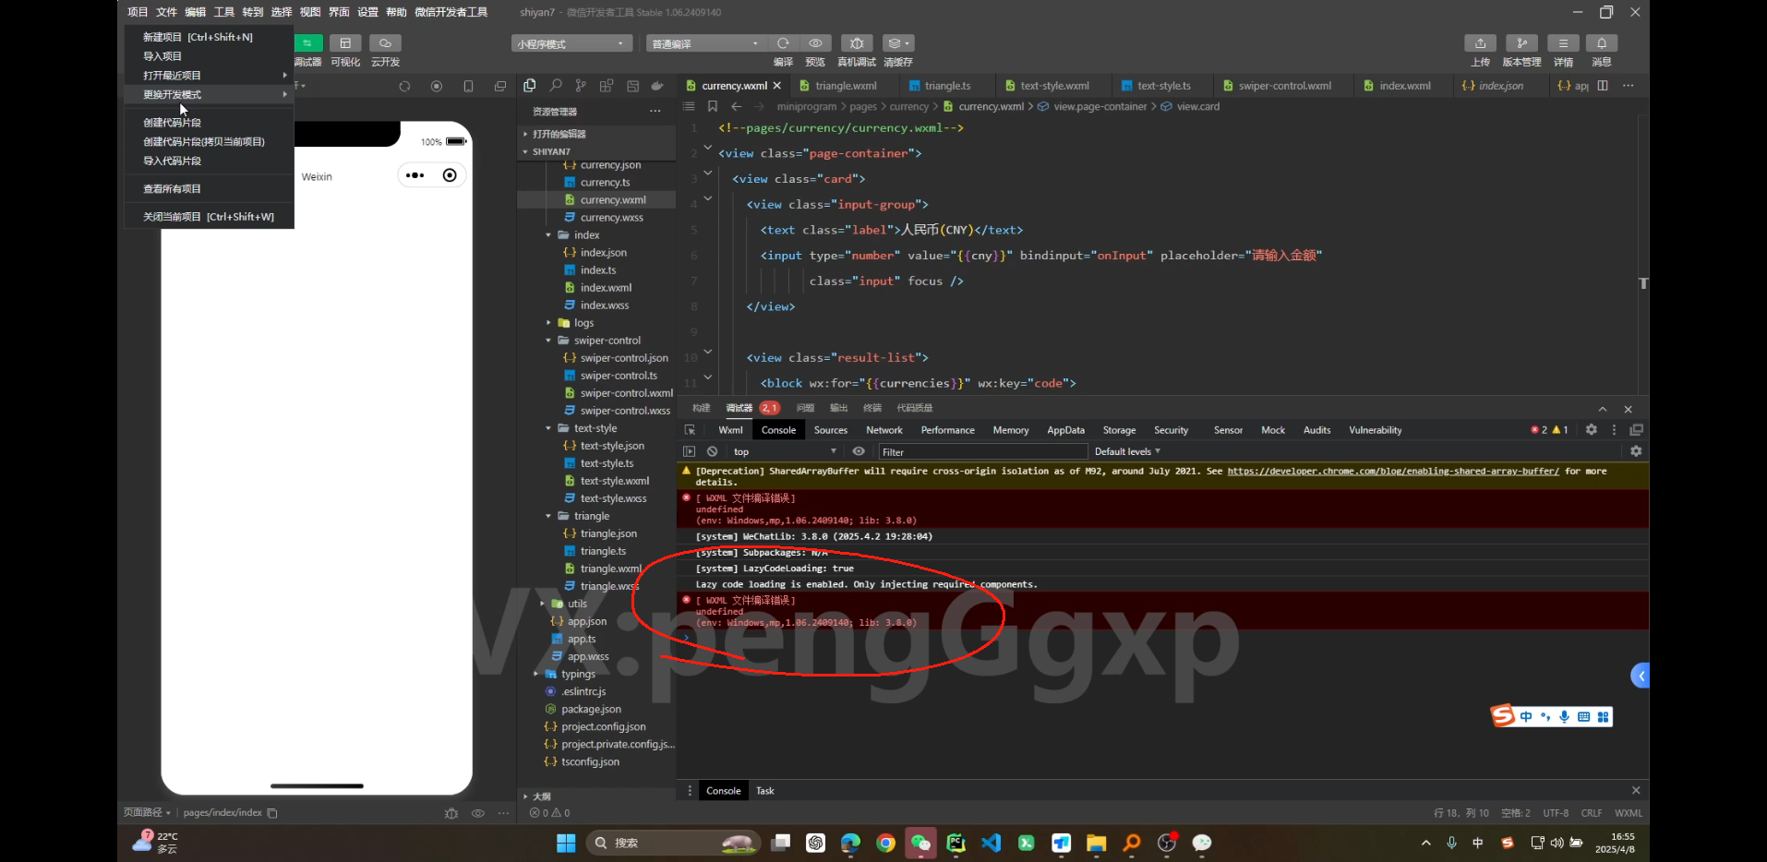Collapse the debugger panel with chevron
Viewport: 1767px width, 862px height.
[1603, 409]
